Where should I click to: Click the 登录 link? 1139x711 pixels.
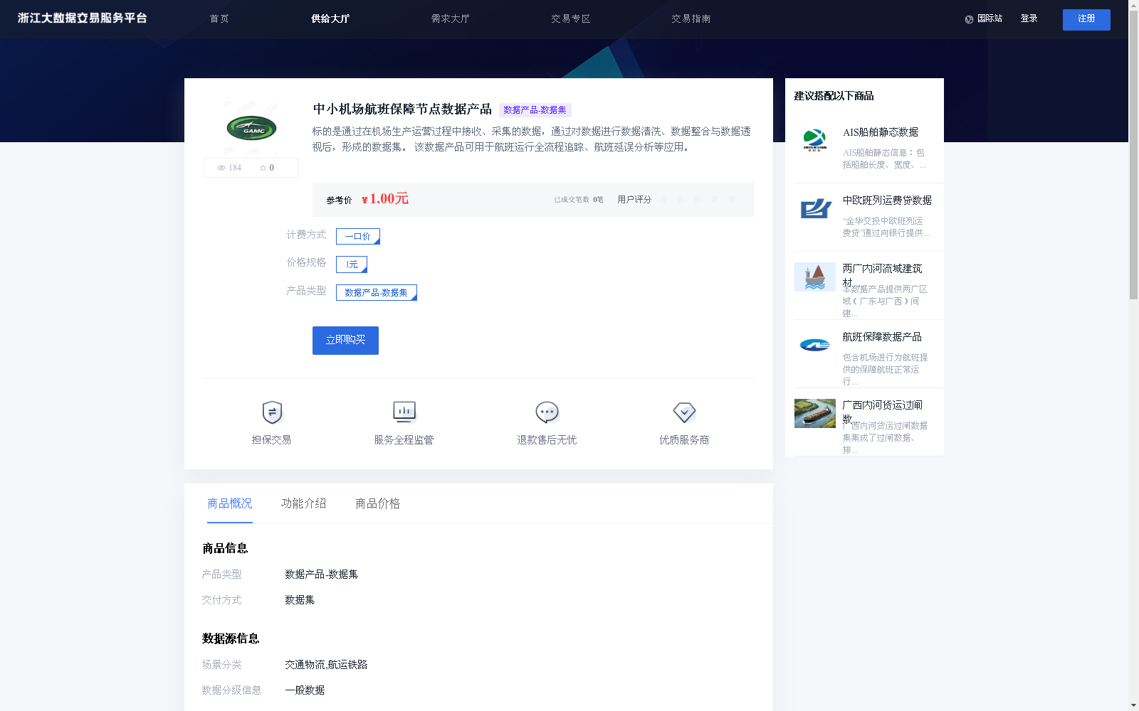pyautogui.click(x=1029, y=18)
